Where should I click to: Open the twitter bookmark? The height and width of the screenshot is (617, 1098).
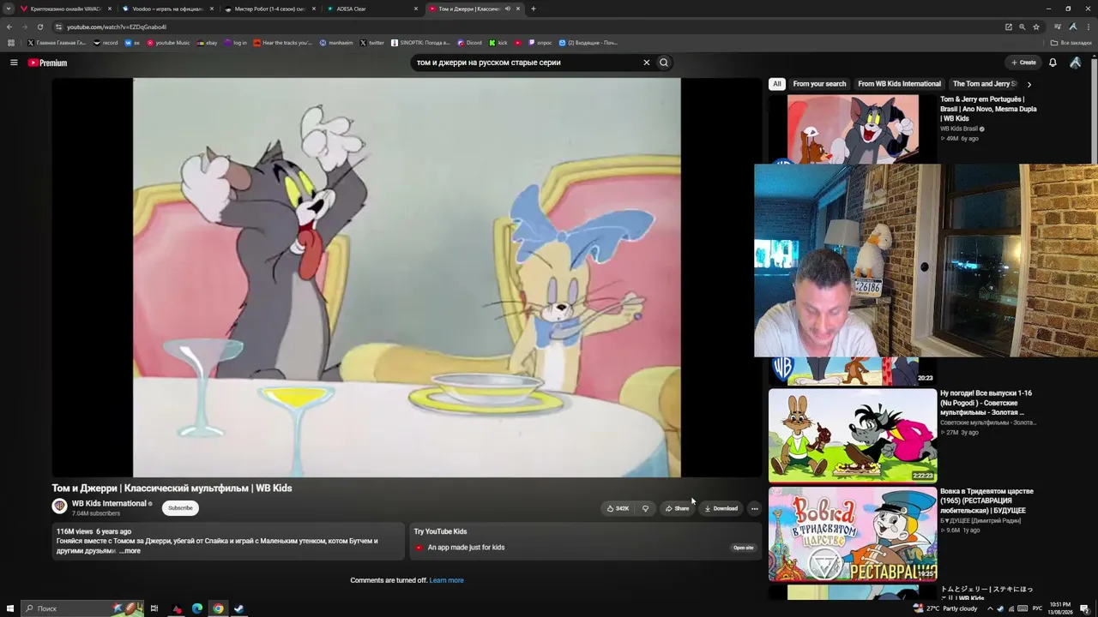371,43
